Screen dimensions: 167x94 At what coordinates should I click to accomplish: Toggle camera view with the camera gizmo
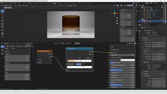pos(117,23)
